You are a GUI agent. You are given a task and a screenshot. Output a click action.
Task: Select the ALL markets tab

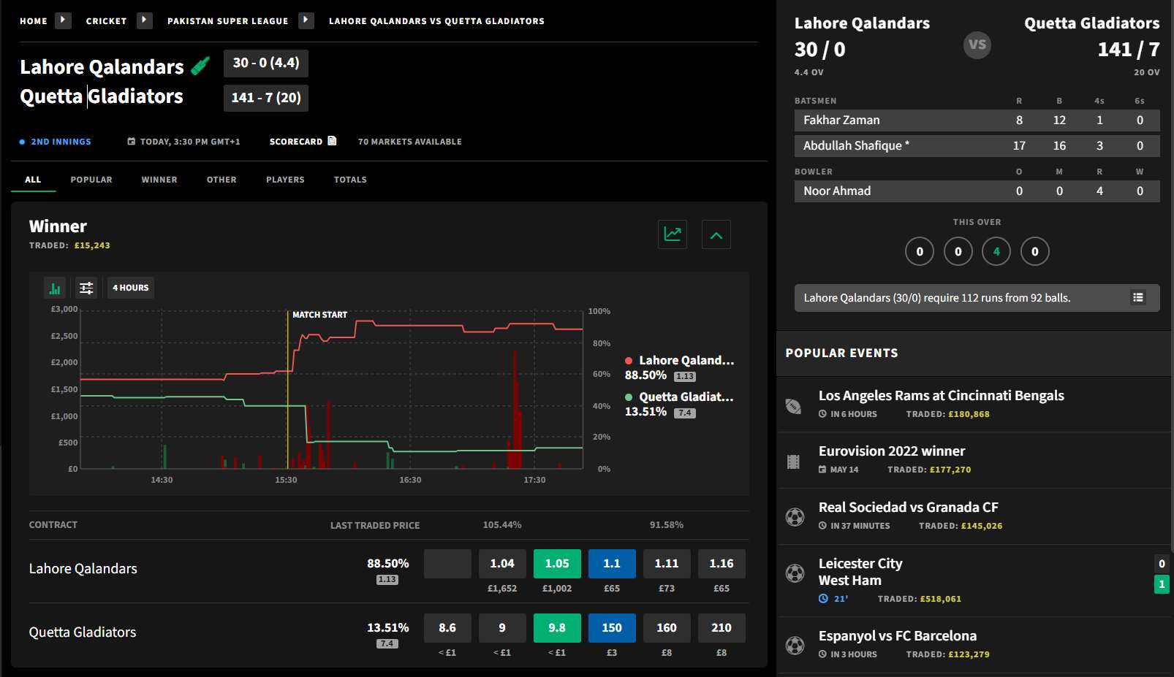coord(33,180)
